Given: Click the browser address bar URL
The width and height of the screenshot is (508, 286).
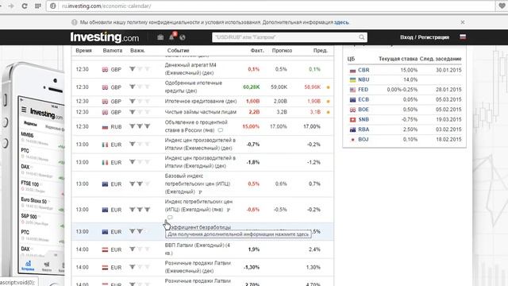Looking at the screenshot, I should (x=106, y=6).
